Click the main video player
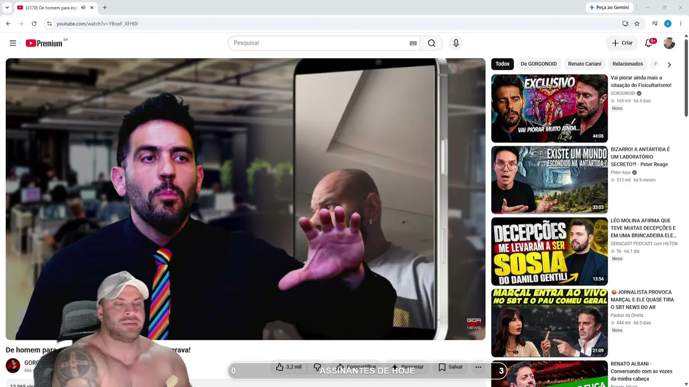The height and width of the screenshot is (387, 689). 245,199
